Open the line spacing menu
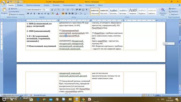The height and width of the screenshot is (102, 181). coord(76,14)
